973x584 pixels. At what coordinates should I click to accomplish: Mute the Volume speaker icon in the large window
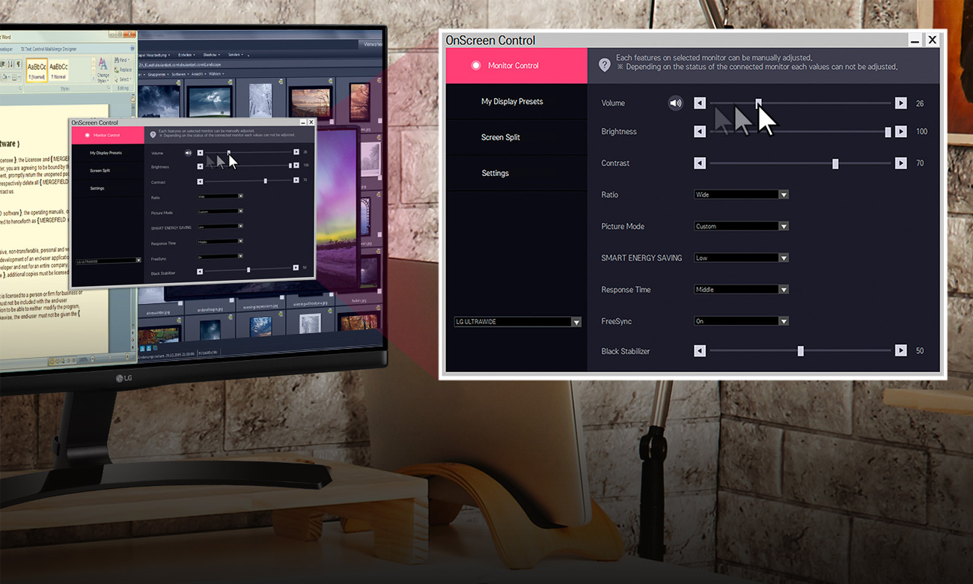point(675,103)
